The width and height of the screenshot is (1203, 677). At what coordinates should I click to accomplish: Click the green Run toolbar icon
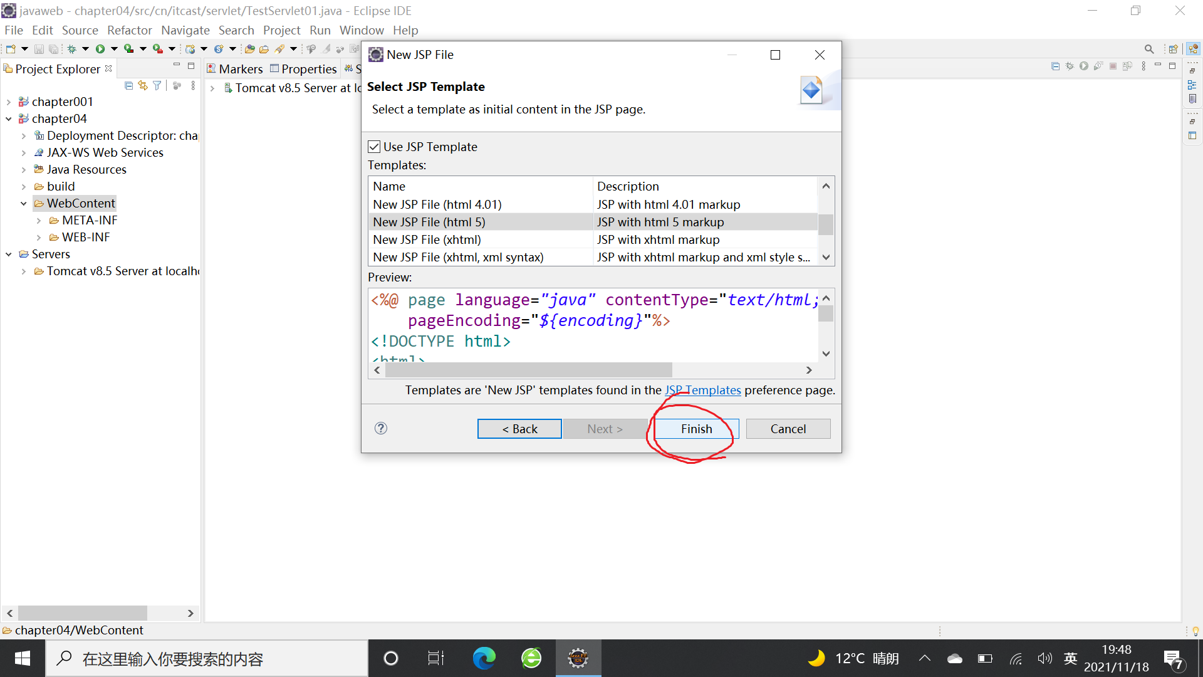point(100,49)
